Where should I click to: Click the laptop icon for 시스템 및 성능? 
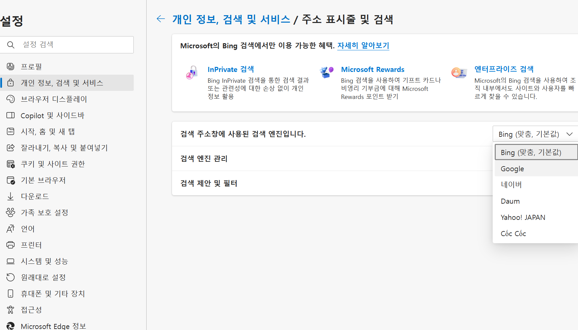click(10, 261)
